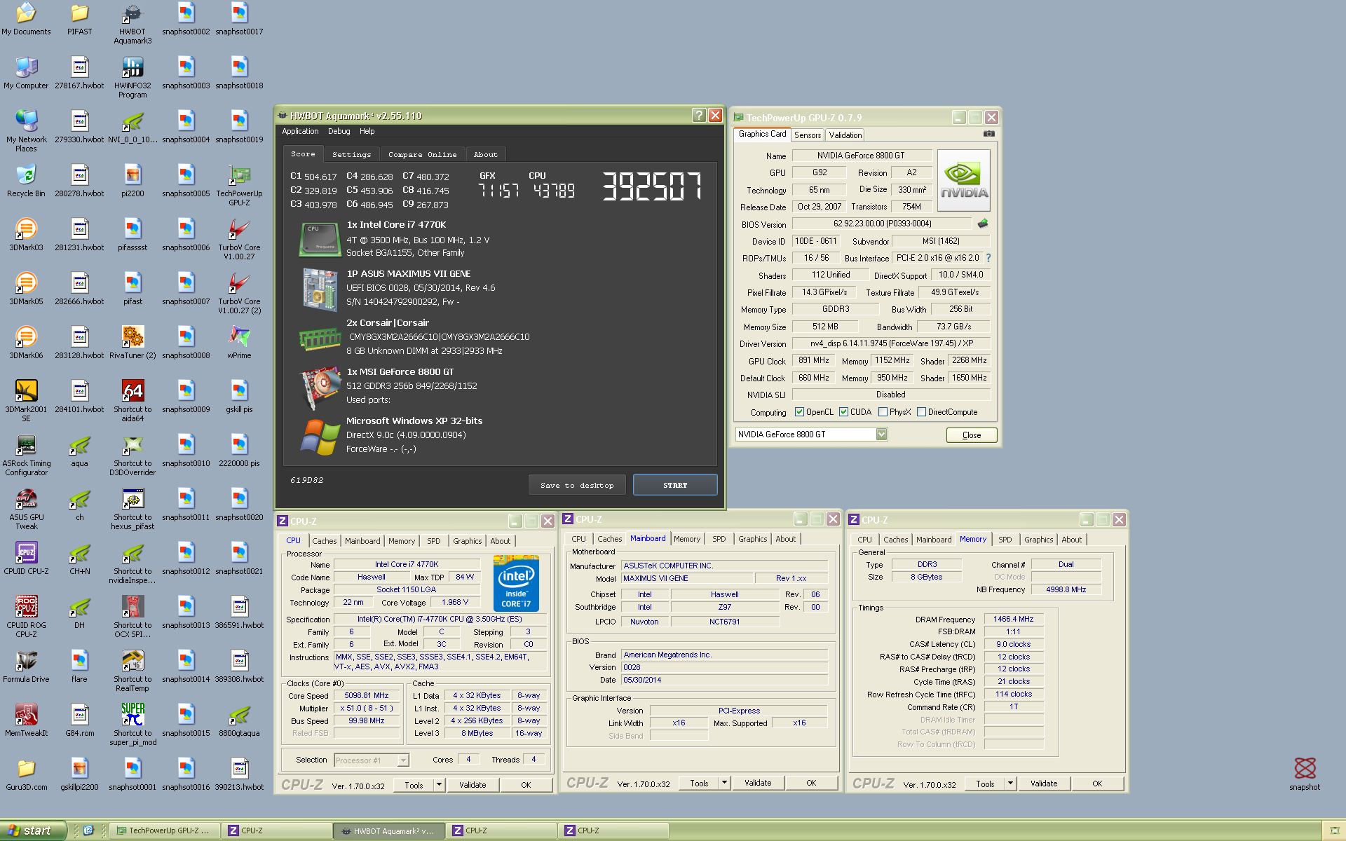Viewport: 1346px width, 841px height.
Task: Open the TurboV Core V1.00.27 desktop icon
Action: click(x=239, y=239)
